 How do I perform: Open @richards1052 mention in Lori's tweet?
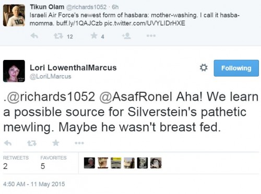(49, 96)
